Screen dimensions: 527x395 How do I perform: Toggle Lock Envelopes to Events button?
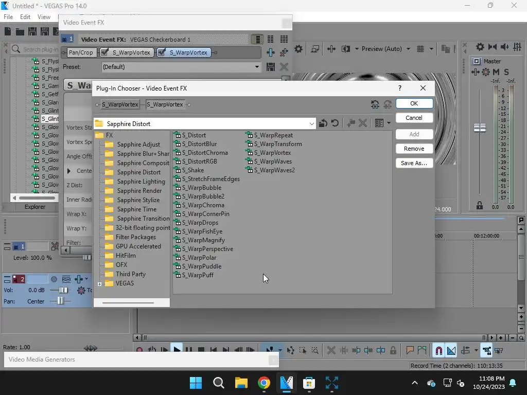487,351
